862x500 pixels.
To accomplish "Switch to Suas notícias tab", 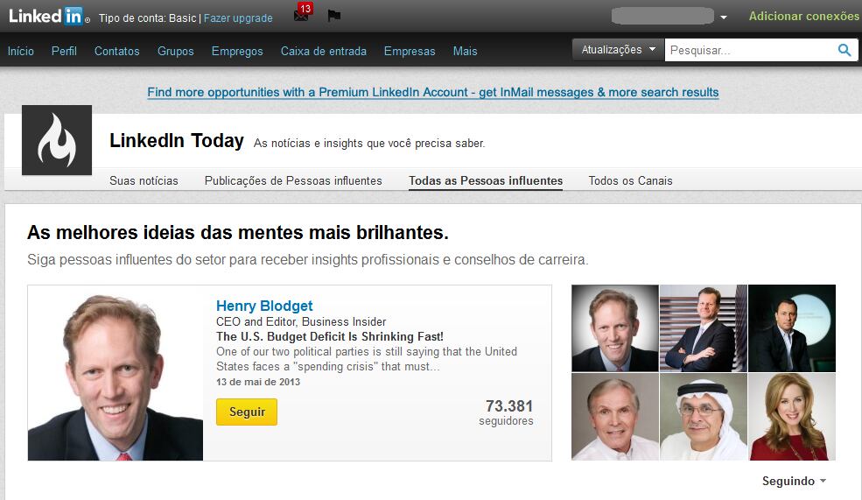I will pos(144,180).
